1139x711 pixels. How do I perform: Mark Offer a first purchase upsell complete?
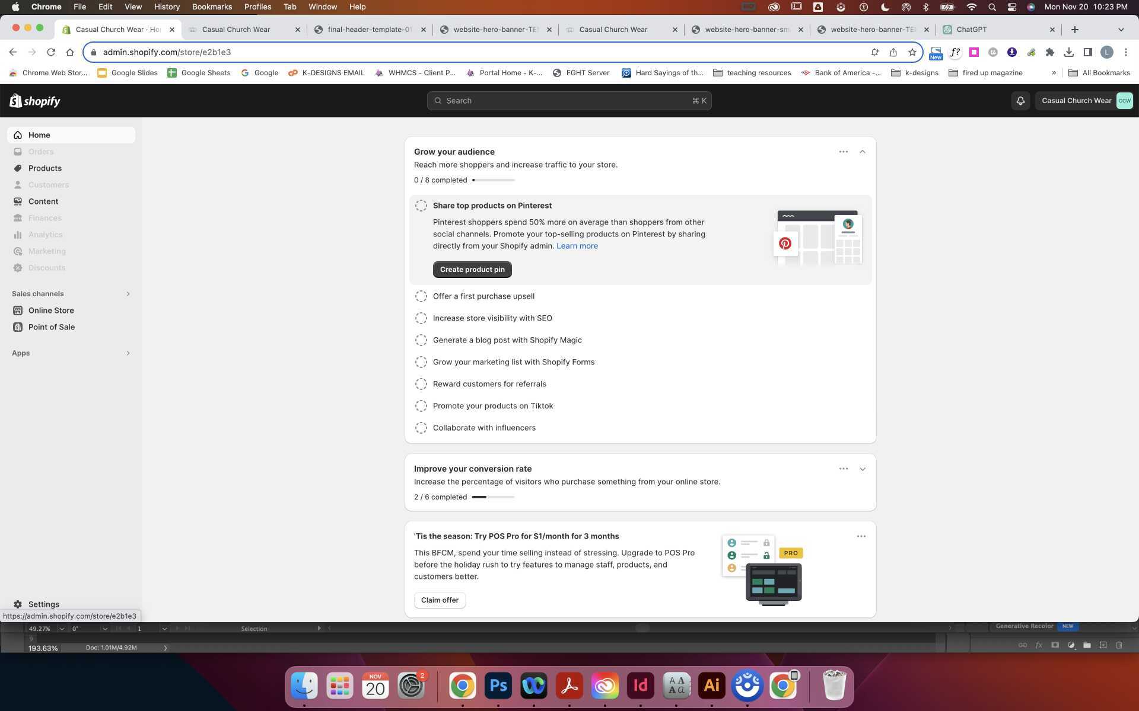click(x=421, y=296)
